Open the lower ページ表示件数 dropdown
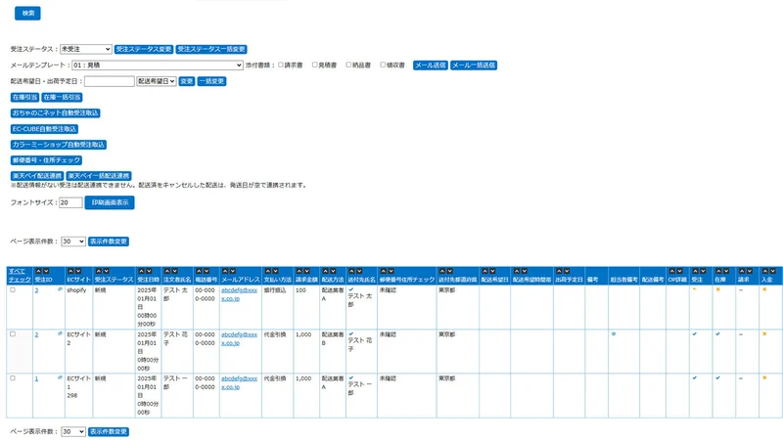This screenshot has height=440, width=783. point(73,431)
